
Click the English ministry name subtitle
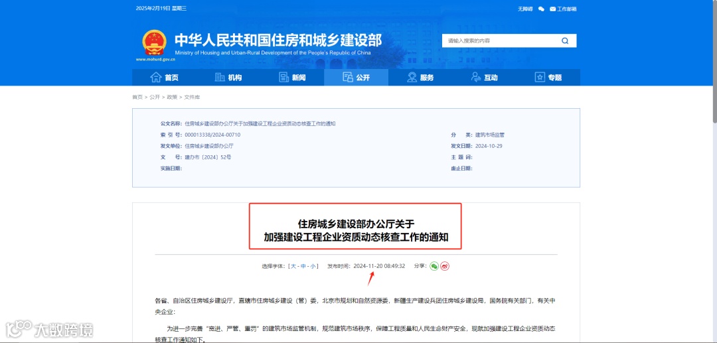(x=273, y=53)
